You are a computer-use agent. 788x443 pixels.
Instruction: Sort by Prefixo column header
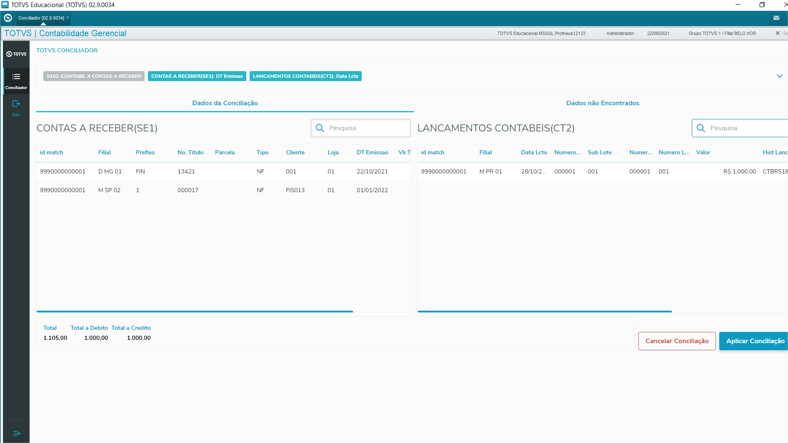point(145,153)
